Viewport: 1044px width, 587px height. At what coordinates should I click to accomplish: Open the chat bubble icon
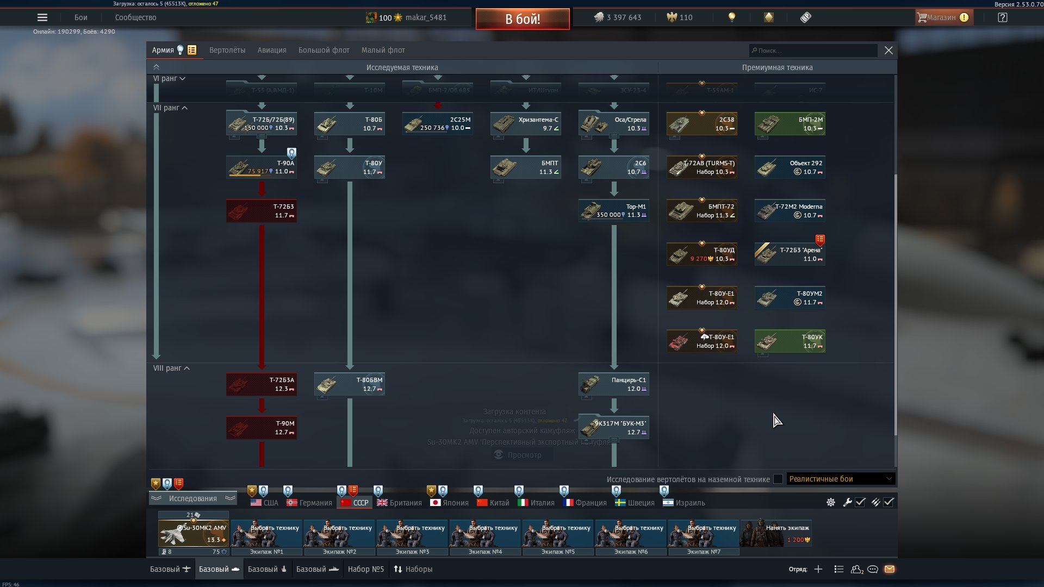tap(873, 569)
